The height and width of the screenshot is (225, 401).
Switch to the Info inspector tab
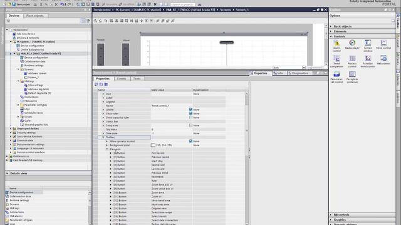click(x=278, y=73)
